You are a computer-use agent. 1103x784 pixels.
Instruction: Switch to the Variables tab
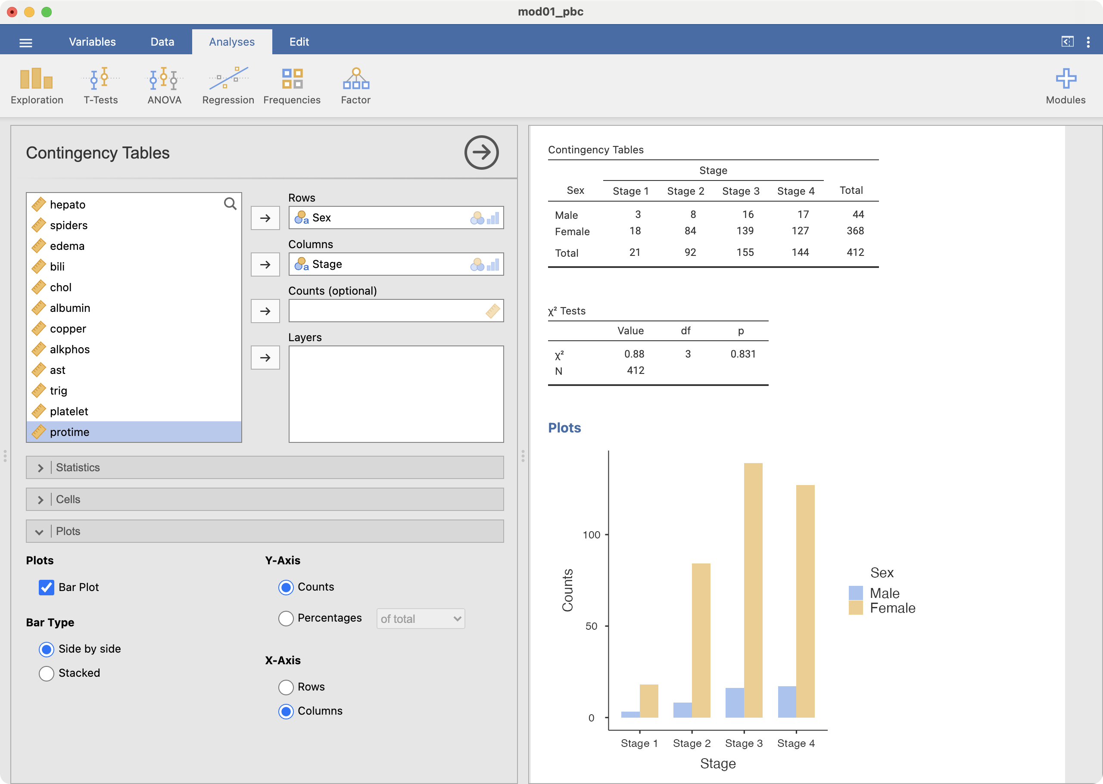(92, 42)
